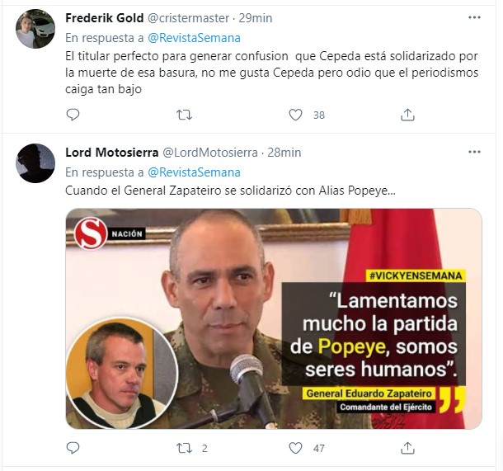Retweet Lord Motosierra's tweet with 2 retweets
Screen dimensions: 503x471
coord(184,448)
